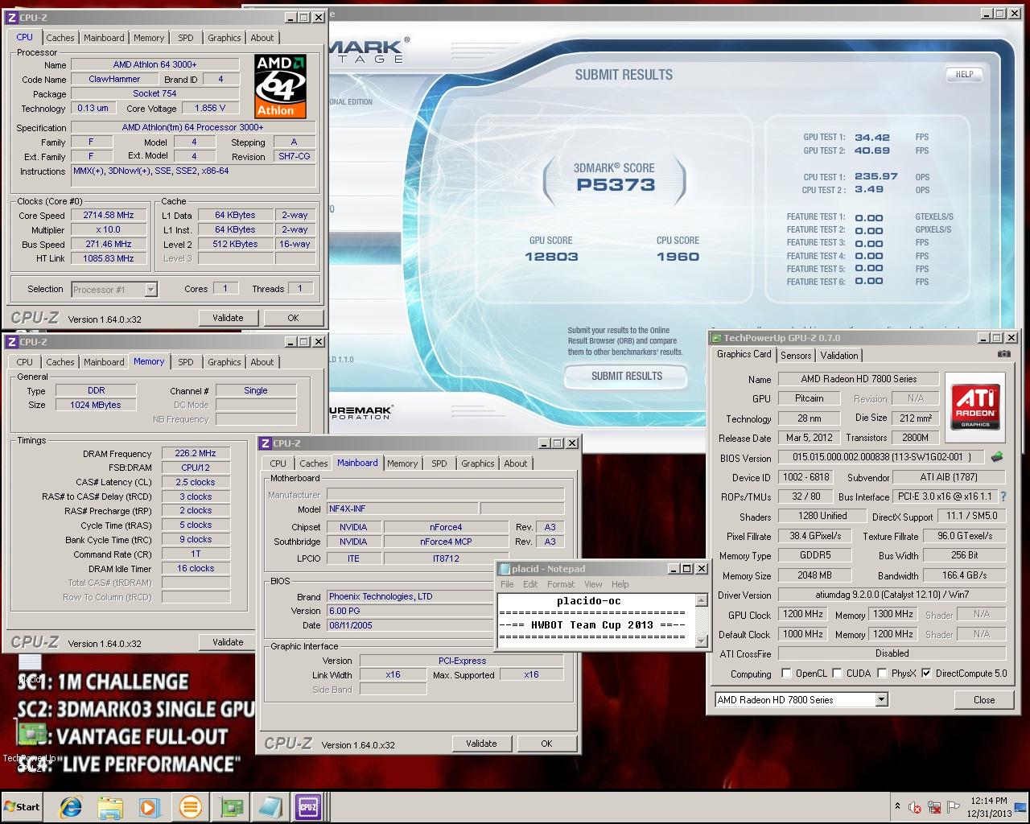Click Validate in top CPU-Z window
The image size is (1030, 824).
pyautogui.click(x=228, y=318)
